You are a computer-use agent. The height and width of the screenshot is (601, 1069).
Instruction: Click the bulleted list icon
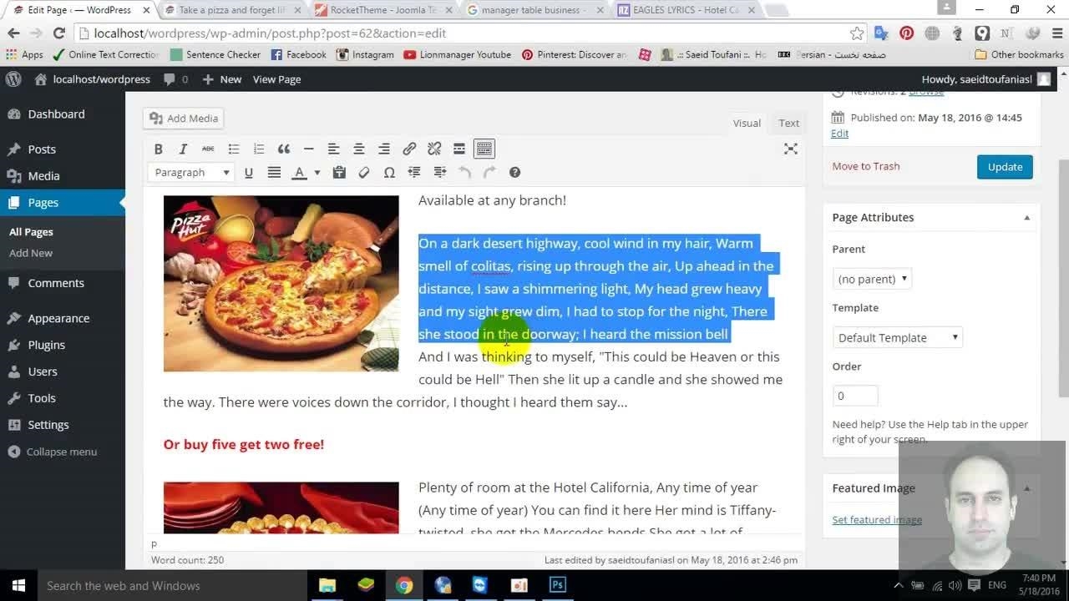click(x=234, y=149)
